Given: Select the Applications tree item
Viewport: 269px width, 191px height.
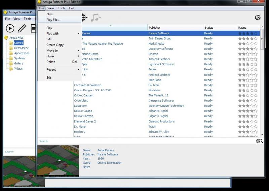Looking at the screenshot, I should coord(22,53).
